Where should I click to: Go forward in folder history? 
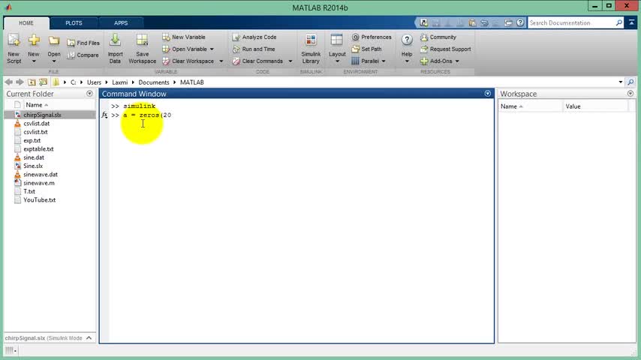tap(20, 82)
